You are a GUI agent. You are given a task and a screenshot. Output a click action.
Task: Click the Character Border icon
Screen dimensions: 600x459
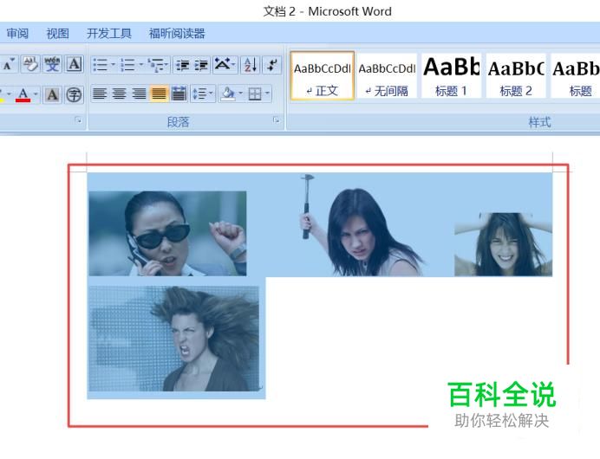click(75, 64)
